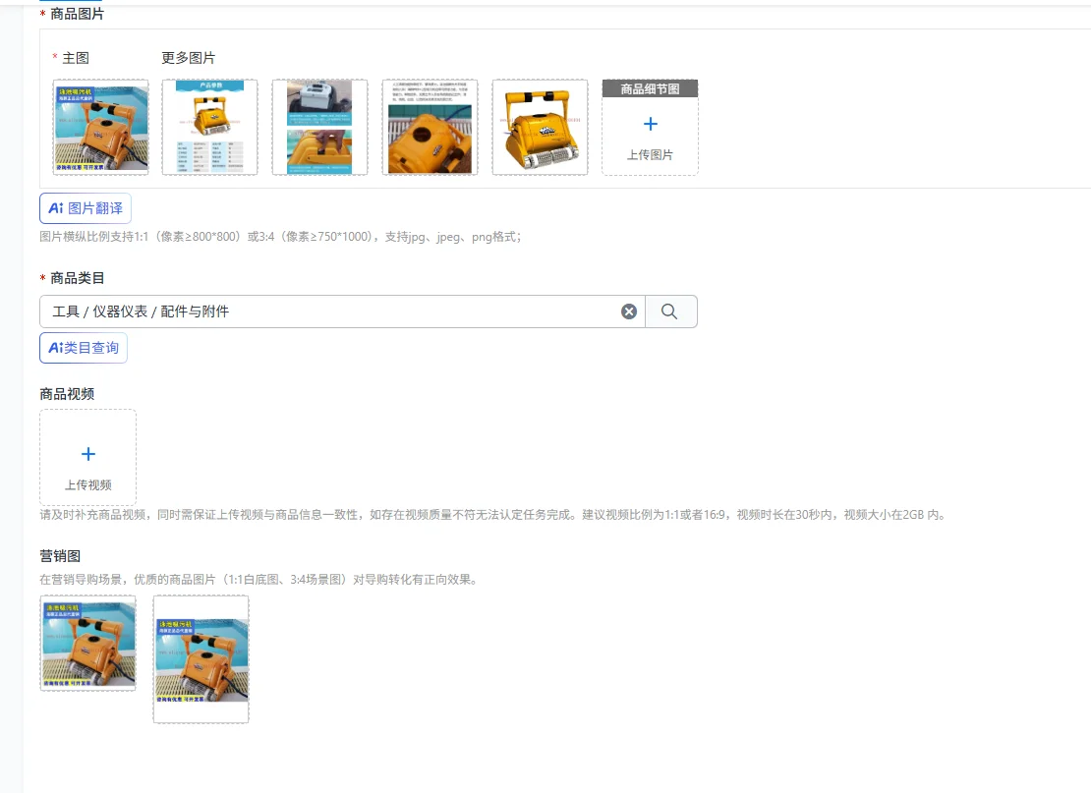Open AI 图片翻译 image translation
Screen dimensions: 1091x793
[86, 208]
